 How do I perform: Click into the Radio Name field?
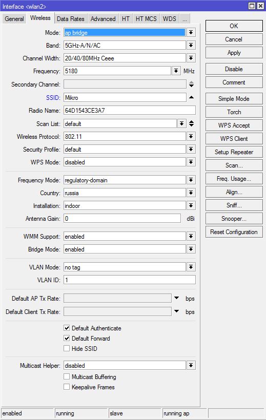[x=130, y=110]
